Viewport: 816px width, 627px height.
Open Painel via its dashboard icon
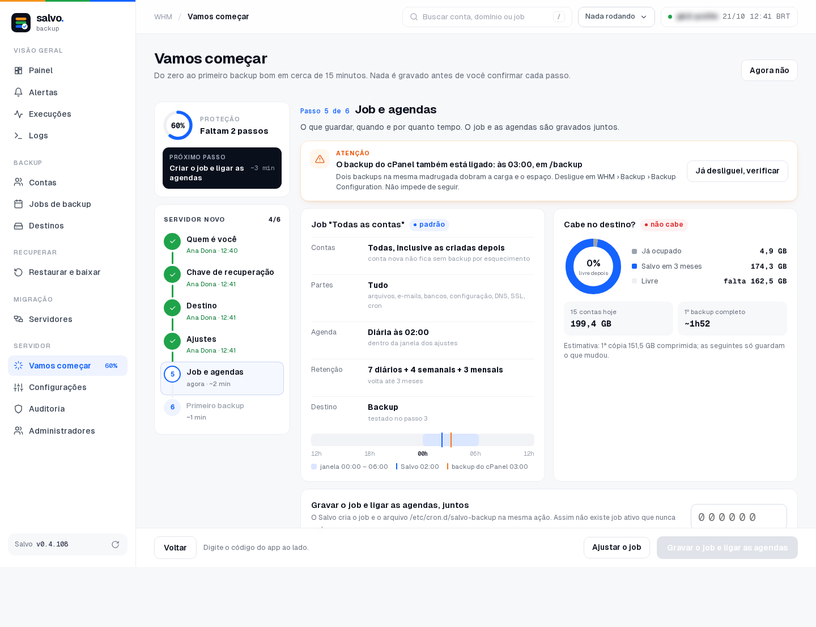(x=18, y=70)
